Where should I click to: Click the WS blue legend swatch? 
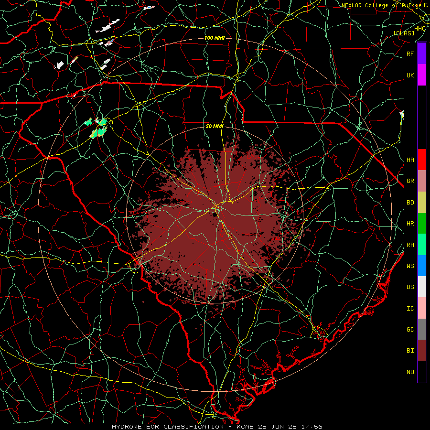tap(422, 266)
